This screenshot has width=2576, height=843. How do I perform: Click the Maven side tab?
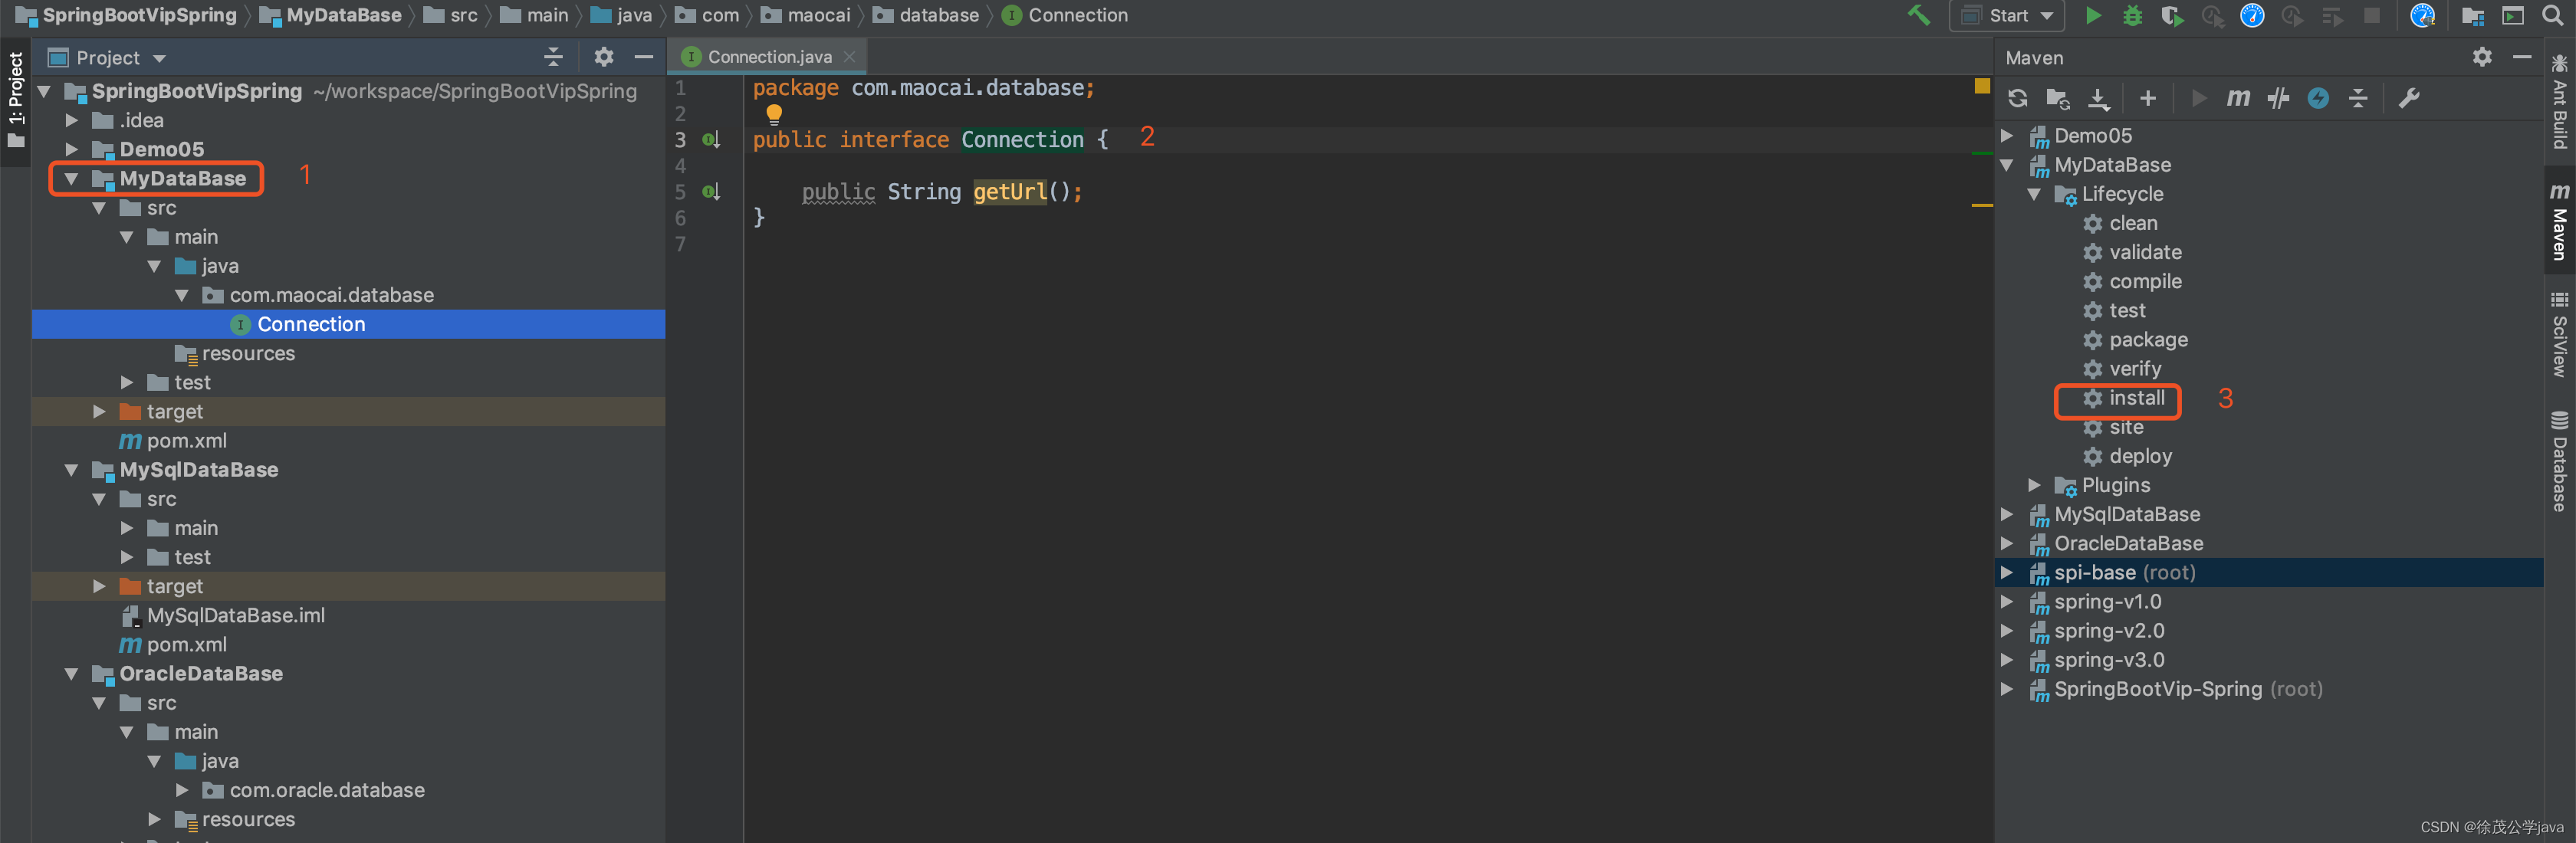click(x=2559, y=222)
